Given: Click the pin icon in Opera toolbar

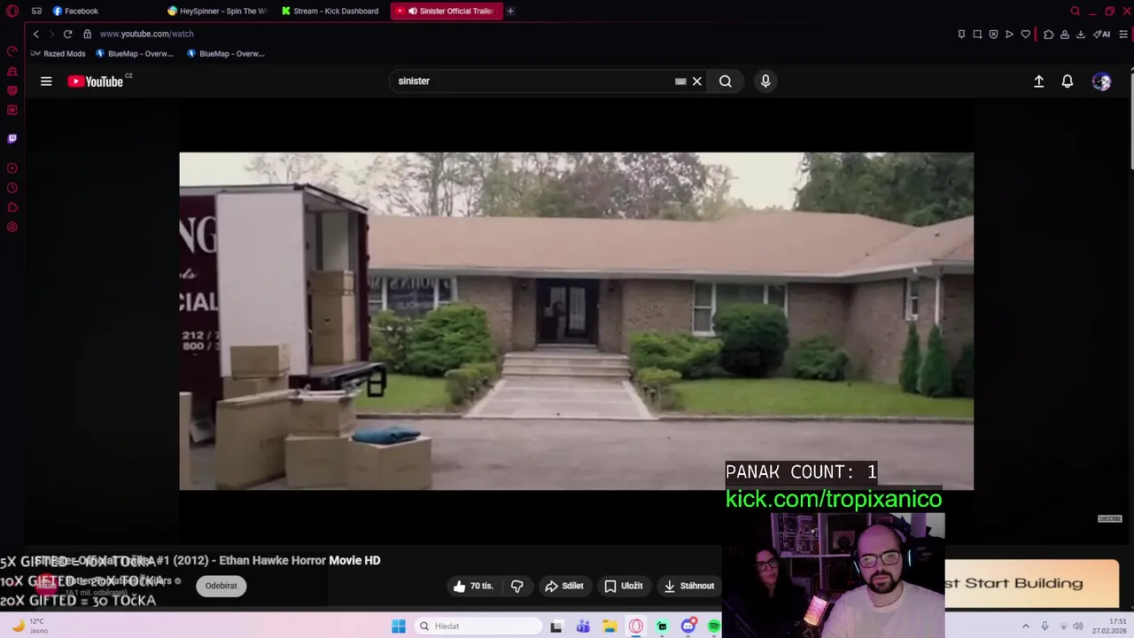Looking at the screenshot, I should [x=961, y=34].
